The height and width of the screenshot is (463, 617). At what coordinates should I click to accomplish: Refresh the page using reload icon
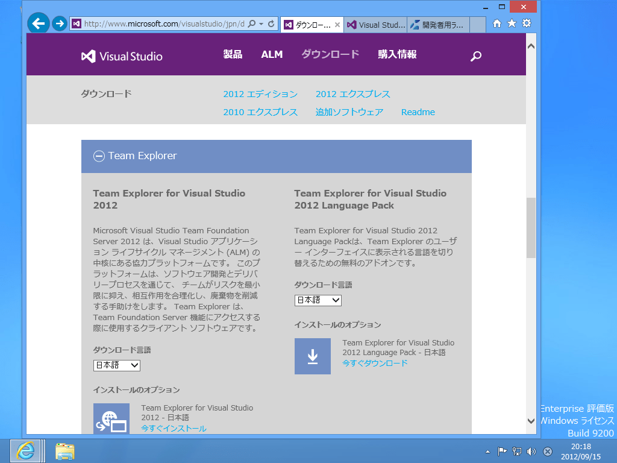pyautogui.click(x=271, y=24)
